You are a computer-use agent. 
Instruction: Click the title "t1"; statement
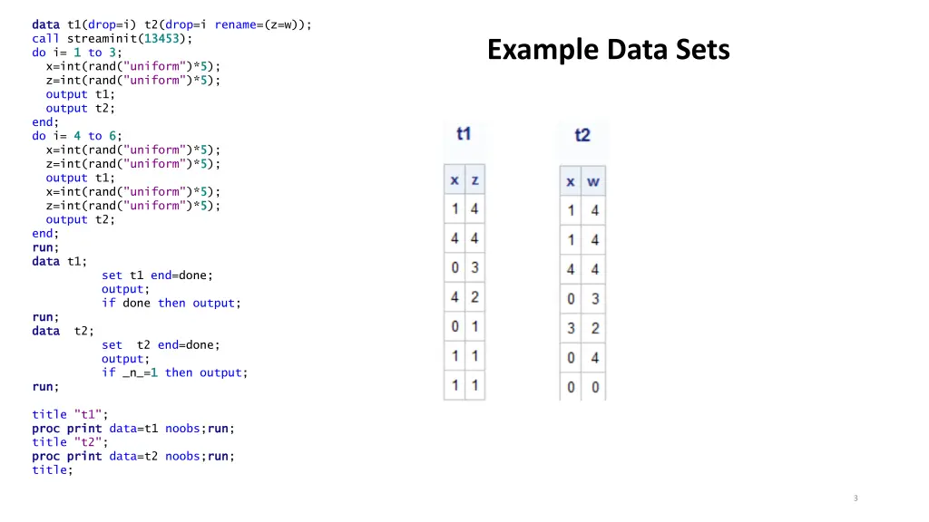point(70,414)
